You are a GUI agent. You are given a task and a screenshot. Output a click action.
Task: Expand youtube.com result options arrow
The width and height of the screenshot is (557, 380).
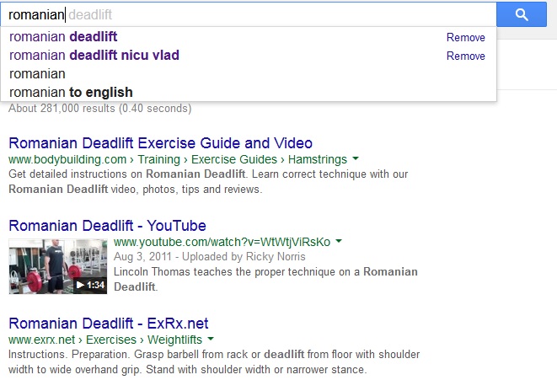339,241
